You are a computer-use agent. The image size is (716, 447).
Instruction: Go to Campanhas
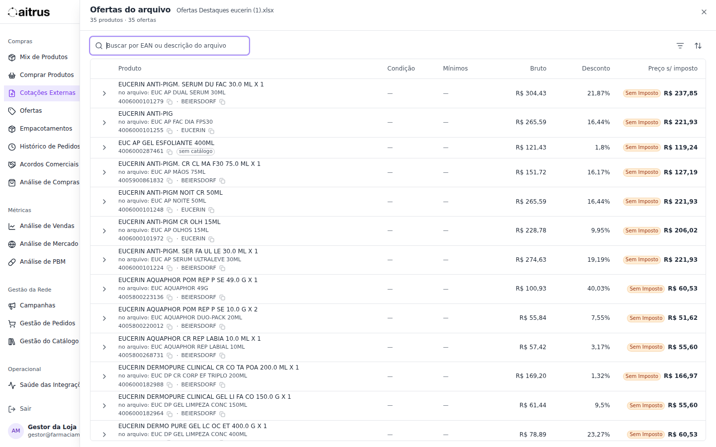[42, 305]
